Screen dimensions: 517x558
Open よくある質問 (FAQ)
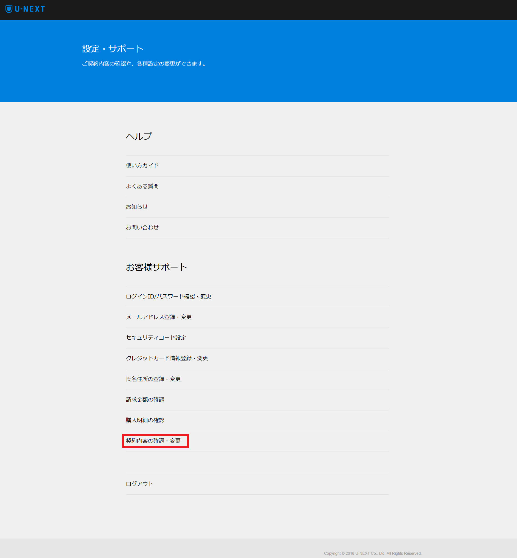pyautogui.click(x=142, y=186)
